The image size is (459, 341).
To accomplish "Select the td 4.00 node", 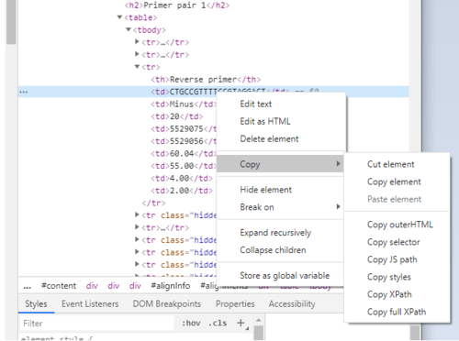I will tap(182, 178).
